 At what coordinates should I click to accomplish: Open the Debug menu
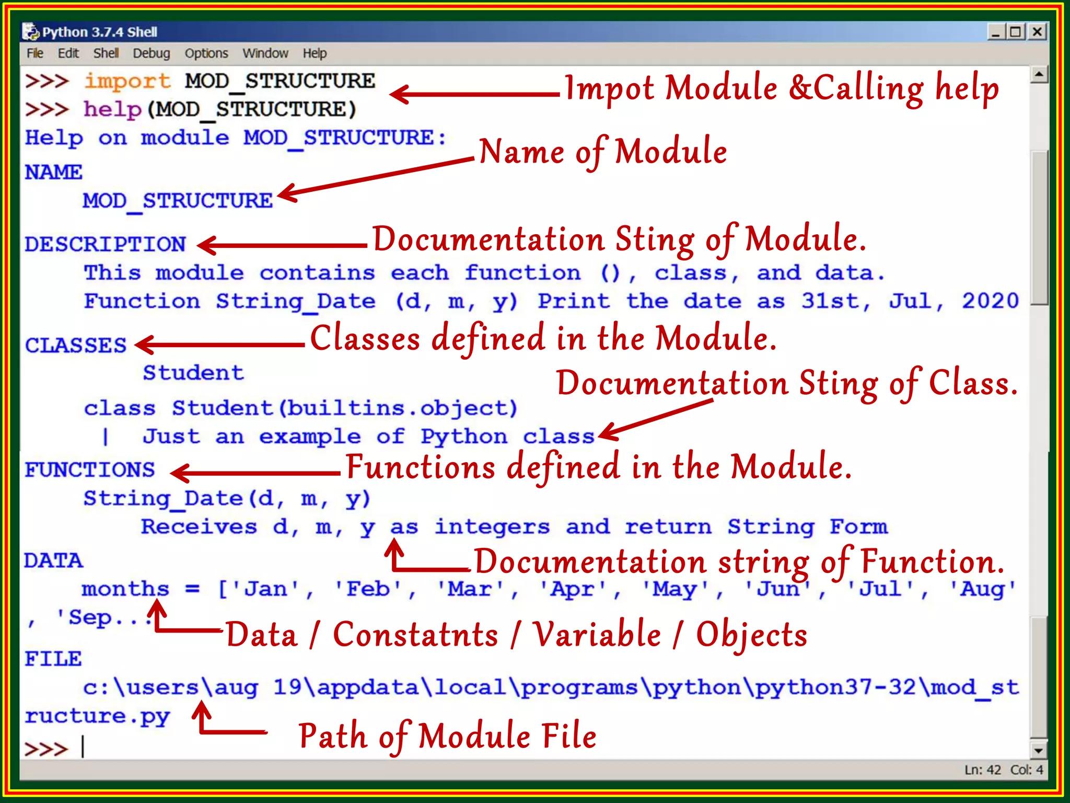[152, 53]
